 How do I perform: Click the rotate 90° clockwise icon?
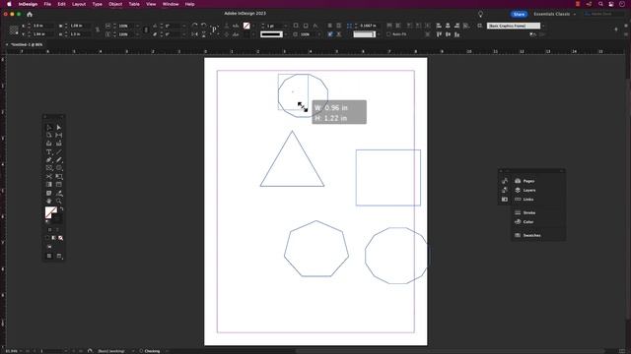point(195,26)
